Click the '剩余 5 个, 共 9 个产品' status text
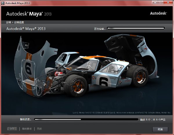The image size is (174, 135). [x=153, y=120]
